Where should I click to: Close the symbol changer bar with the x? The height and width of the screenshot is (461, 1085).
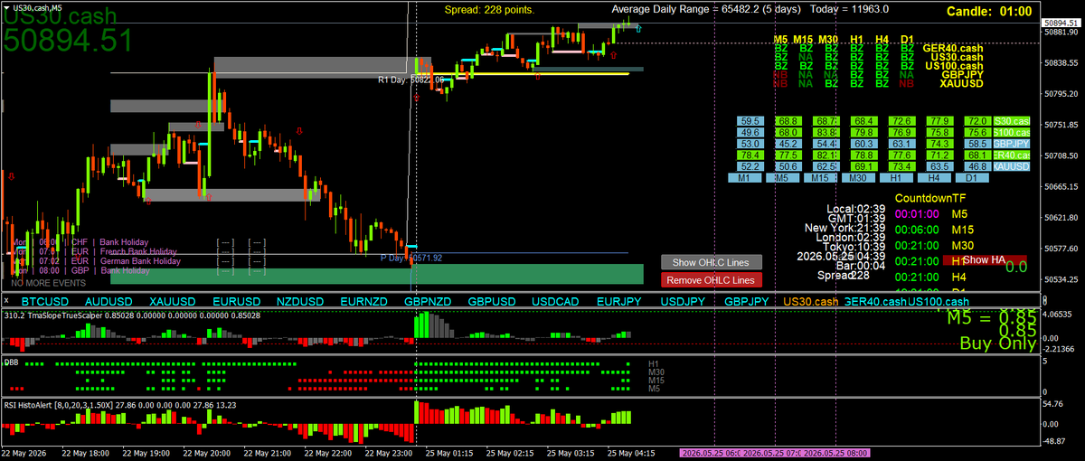coord(7,301)
